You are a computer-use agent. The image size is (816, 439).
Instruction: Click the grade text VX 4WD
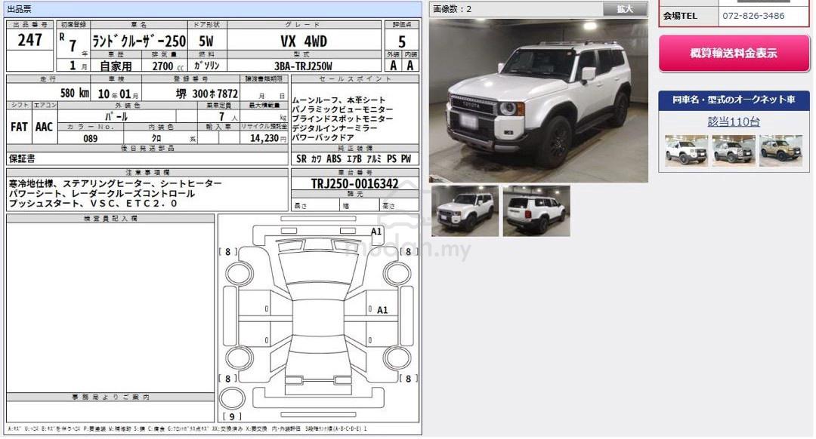[x=304, y=41]
